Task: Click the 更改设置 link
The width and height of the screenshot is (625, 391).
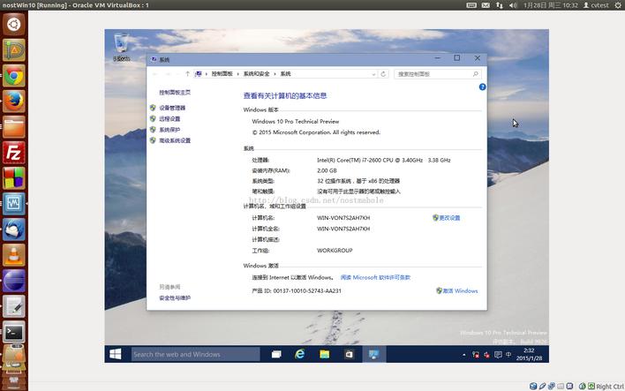Action: coord(449,218)
